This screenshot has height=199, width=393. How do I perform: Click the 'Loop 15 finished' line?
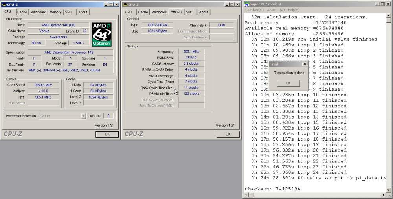299,122
